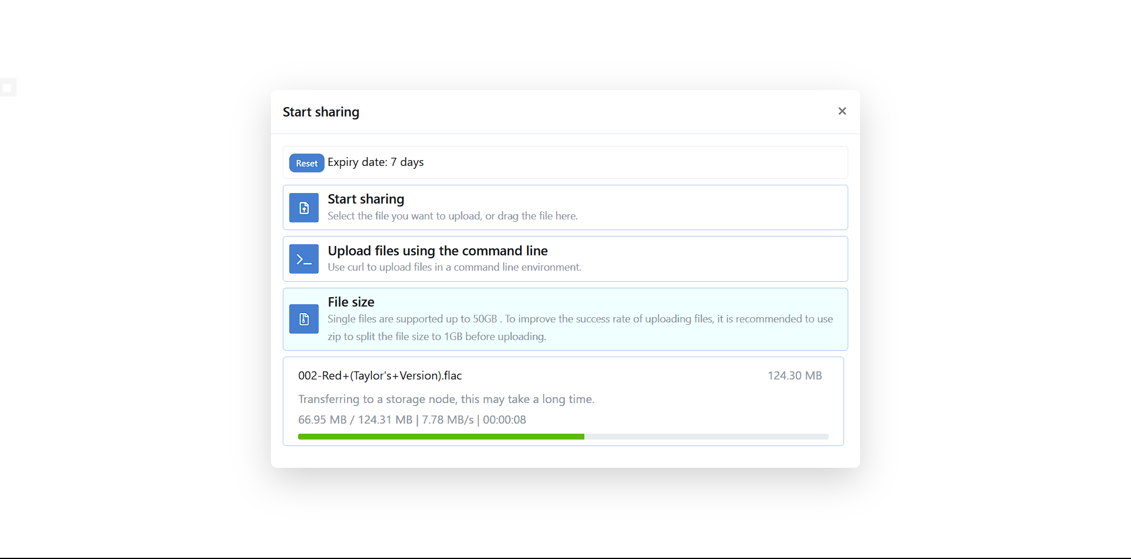Click the transfer status text about storage node

click(447, 399)
